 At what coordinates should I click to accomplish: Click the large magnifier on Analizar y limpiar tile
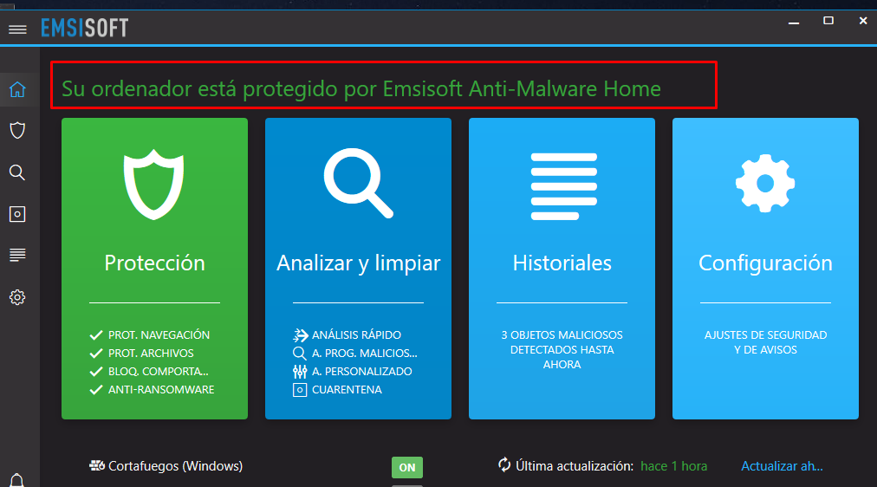click(358, 183)
